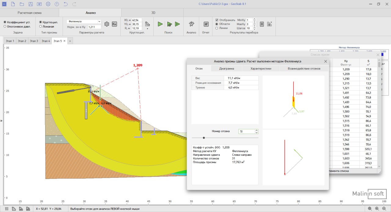Select the Ломаная prism type option
Screen dimensions: 391x212
tap(41, 27)
